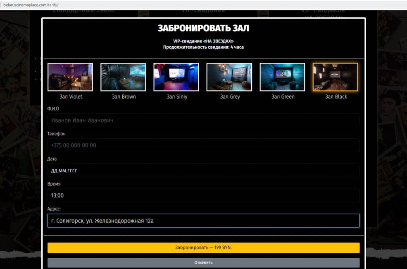Screen dimensions: 407x269
Task: Click the 'Зал Siniy' caption text
Action: pyautogui.click(x=176, y=97)
